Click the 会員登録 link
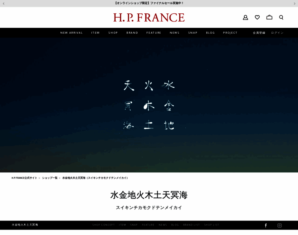The height and width of the screenshot is (235, 298). pos(259,33)
